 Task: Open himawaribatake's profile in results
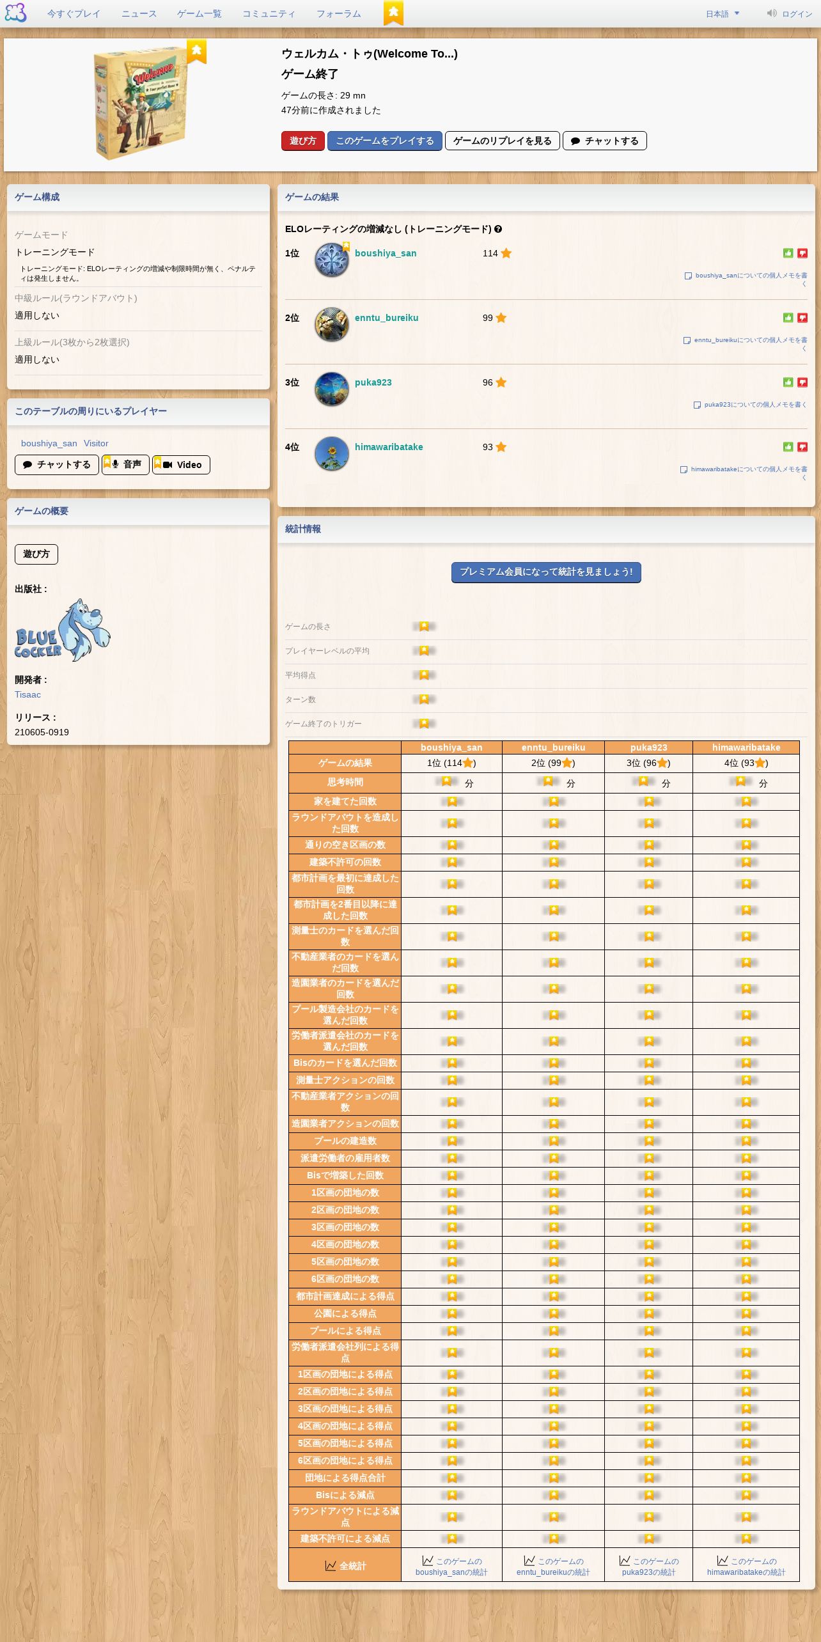point(389,447)
